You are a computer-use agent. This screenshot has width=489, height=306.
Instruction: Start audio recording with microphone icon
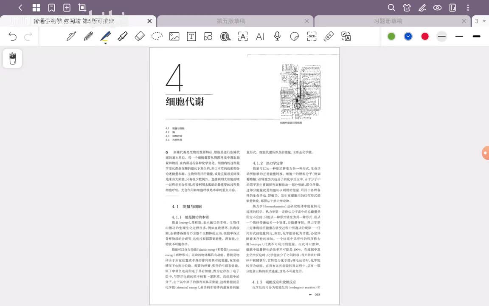(x=277, y=36)
